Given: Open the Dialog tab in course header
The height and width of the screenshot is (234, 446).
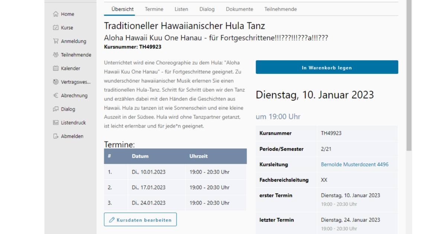Looking at the screenshot, I should click(x=207, y=9).
